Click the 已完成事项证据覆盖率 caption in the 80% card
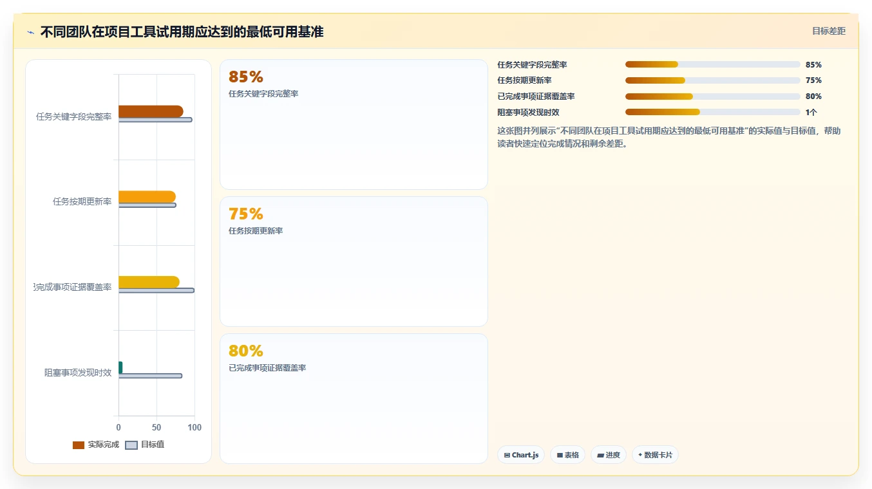The height and width of the screenshot is (489, 872). 267,368
